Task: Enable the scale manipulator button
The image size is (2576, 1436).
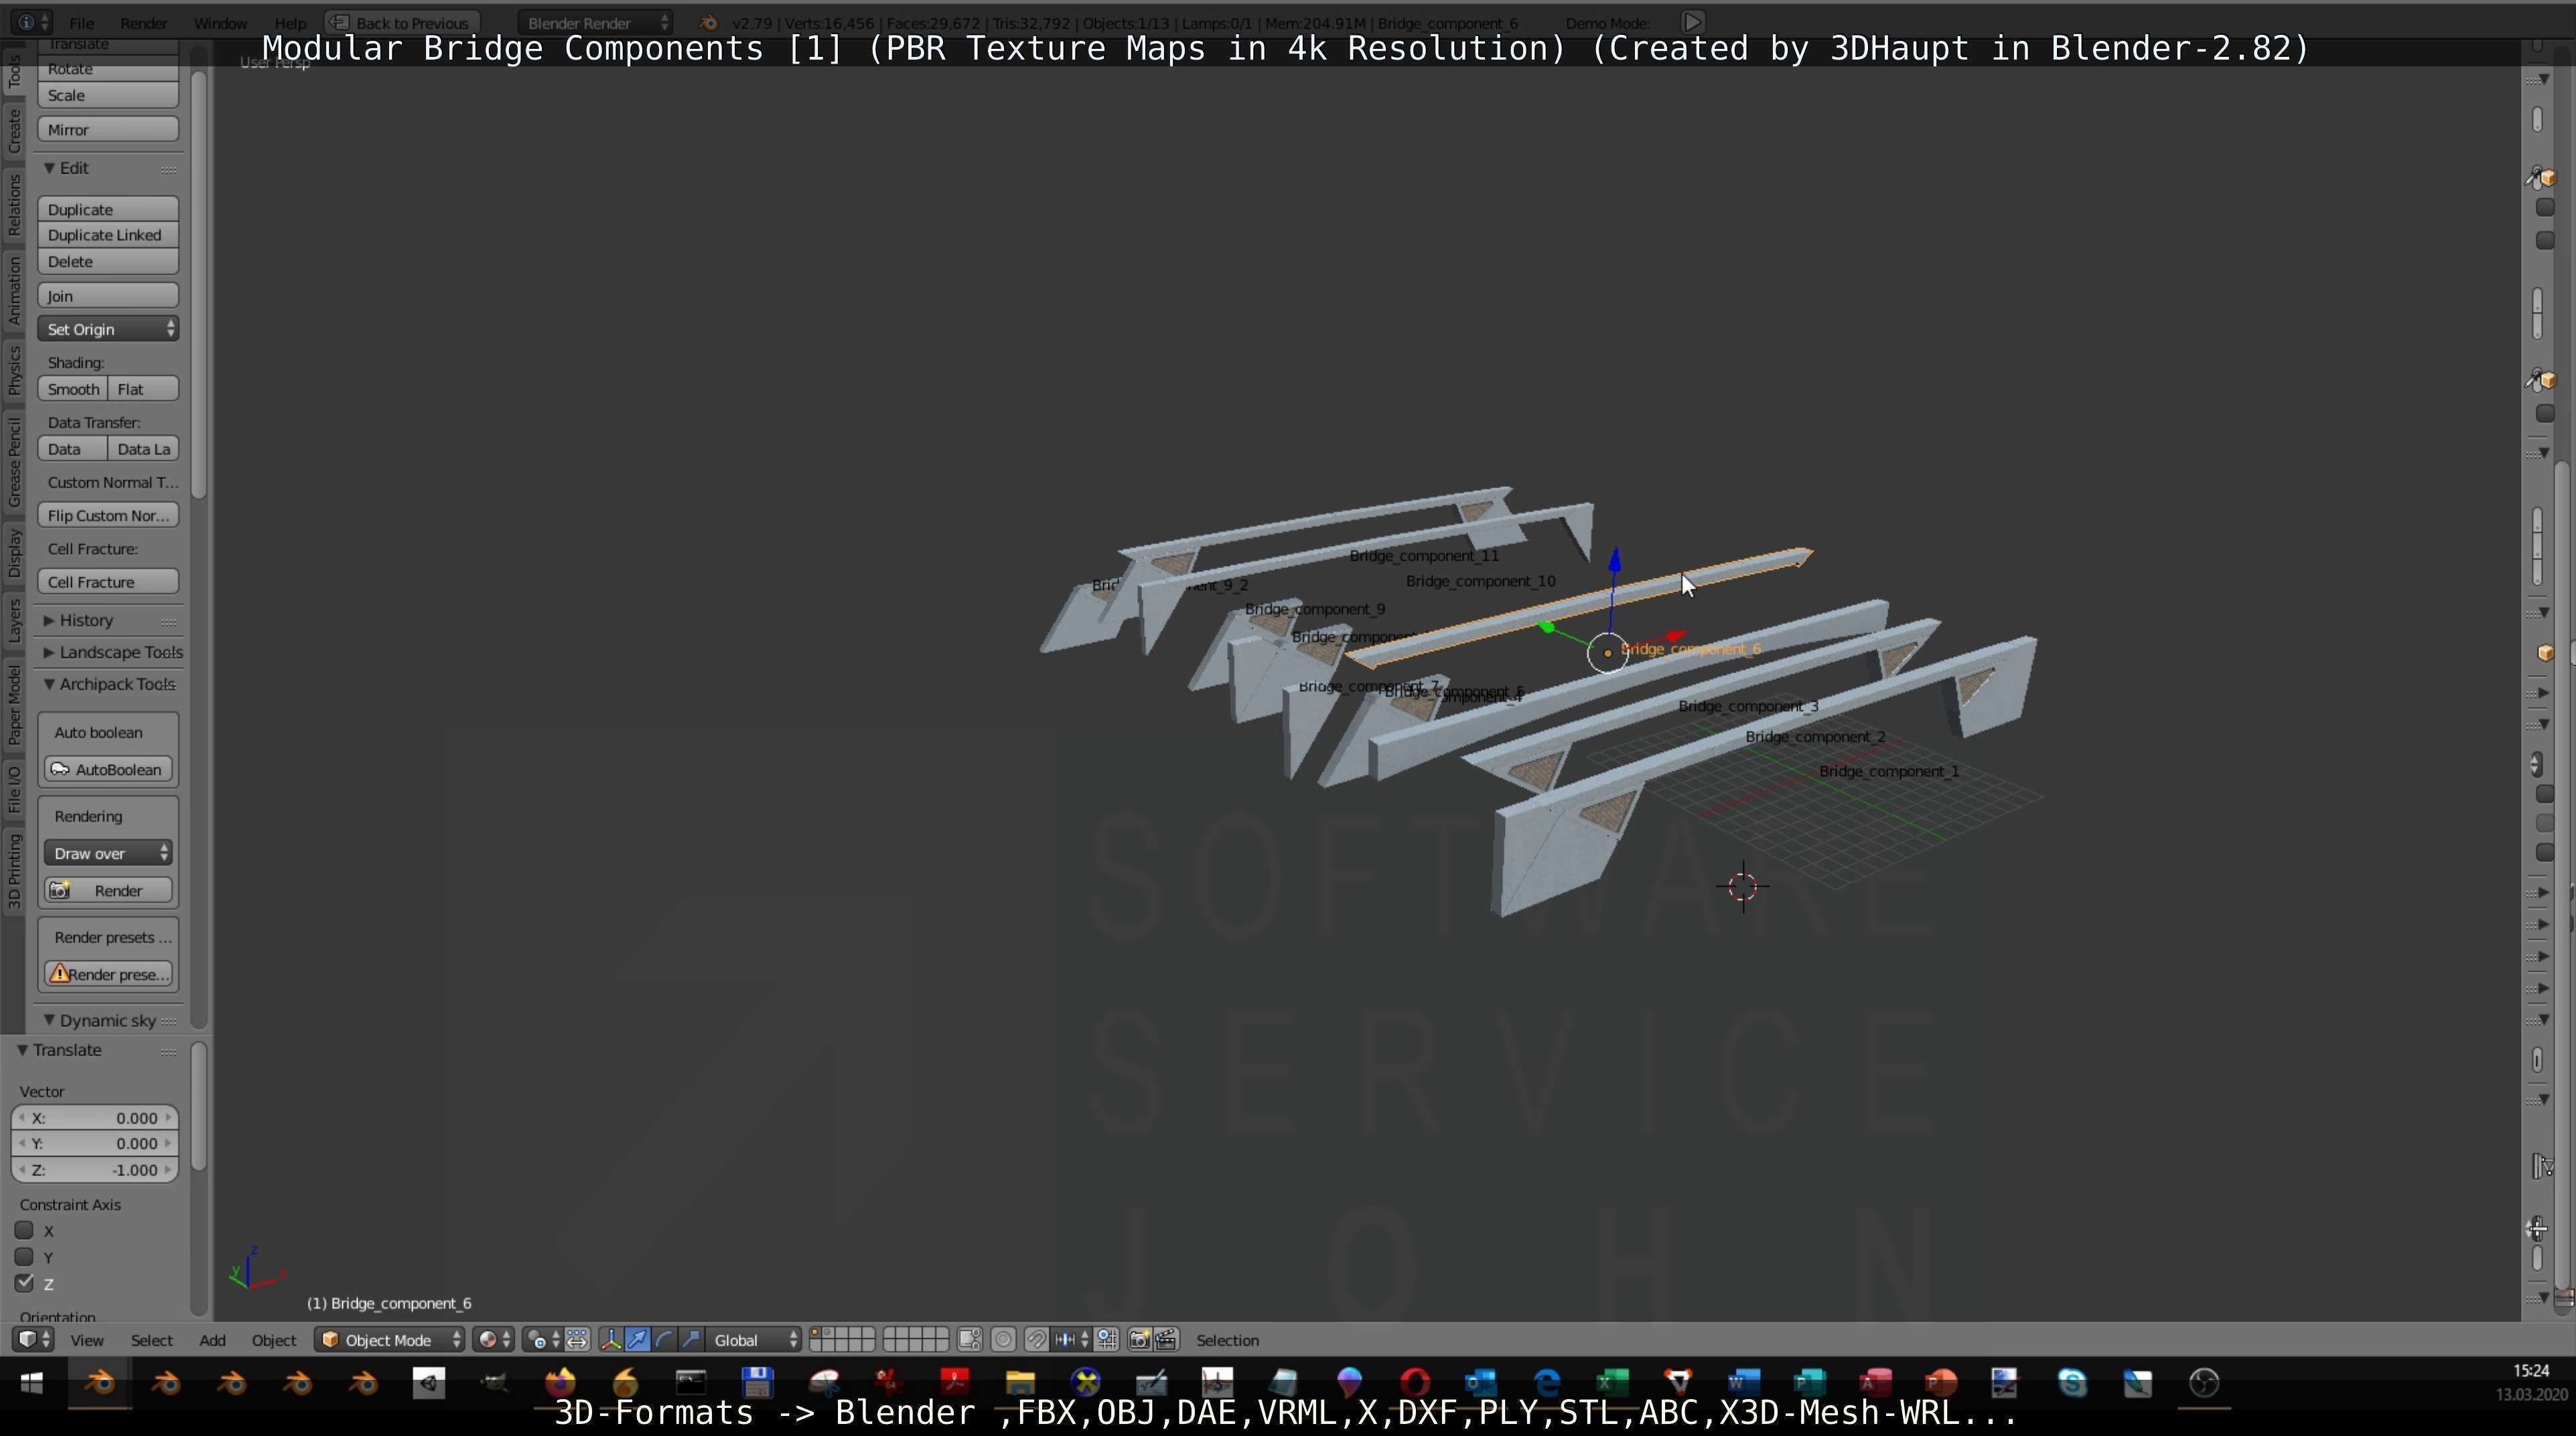Action: tap(691, 1340)
